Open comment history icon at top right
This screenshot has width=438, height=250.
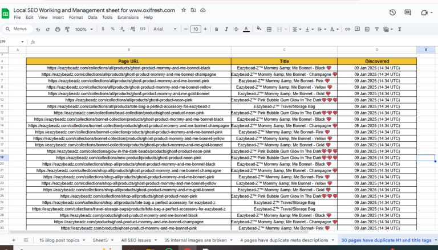coord(408,13)
